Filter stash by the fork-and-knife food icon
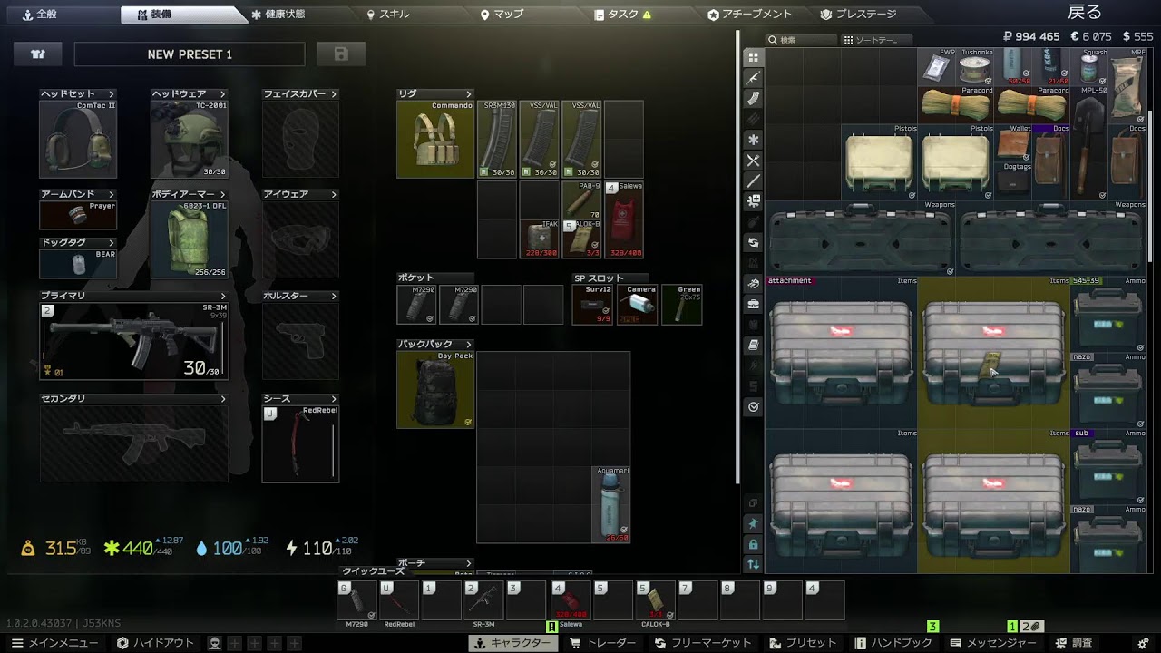Screen dimensions: 1161x653 click(x=753, y=161)
